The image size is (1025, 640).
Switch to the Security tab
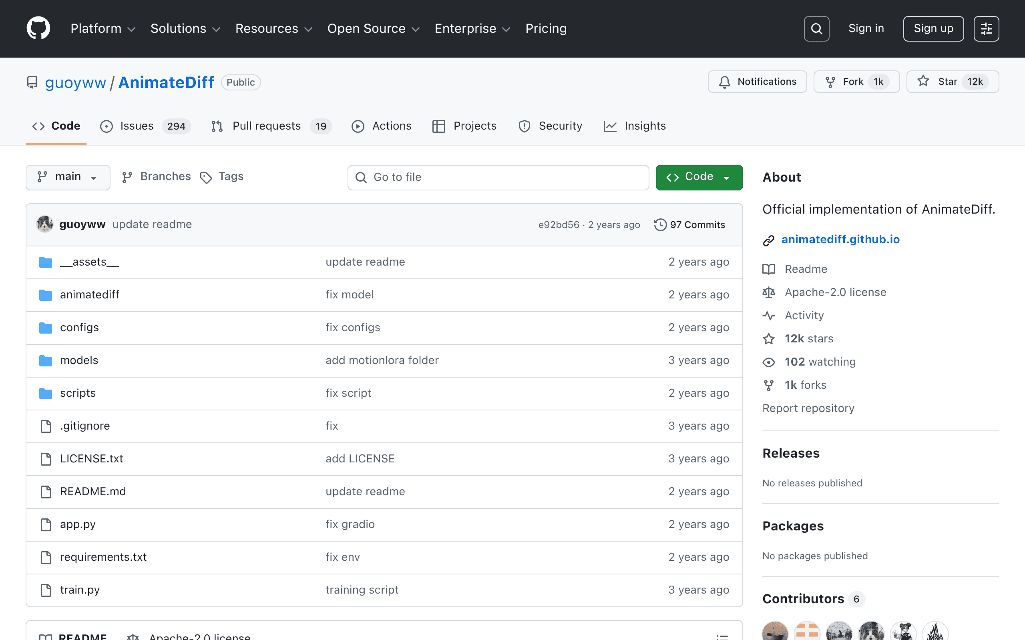pos(550,126)
